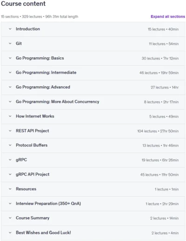The image size is (186, 241).
Task: Click the Go Programming: Basics title
Action: tap(40, 58)
